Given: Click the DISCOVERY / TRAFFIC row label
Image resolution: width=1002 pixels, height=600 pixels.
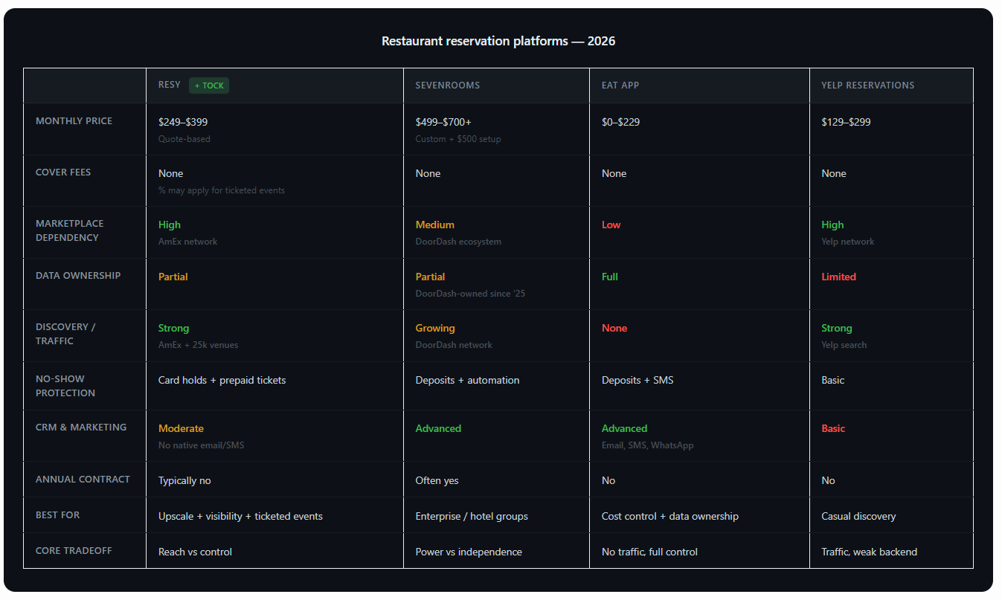Looking at the screenshot, I should (65, 334).
